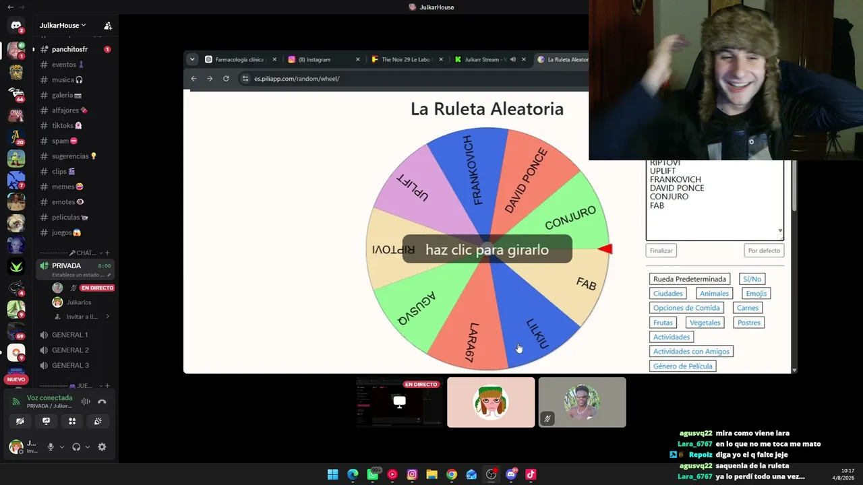
Task: Open Discord activities launcher button
Action: point(72,421)
